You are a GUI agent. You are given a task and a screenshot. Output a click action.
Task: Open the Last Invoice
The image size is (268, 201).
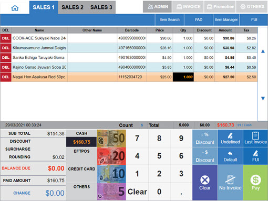[255, 138]
